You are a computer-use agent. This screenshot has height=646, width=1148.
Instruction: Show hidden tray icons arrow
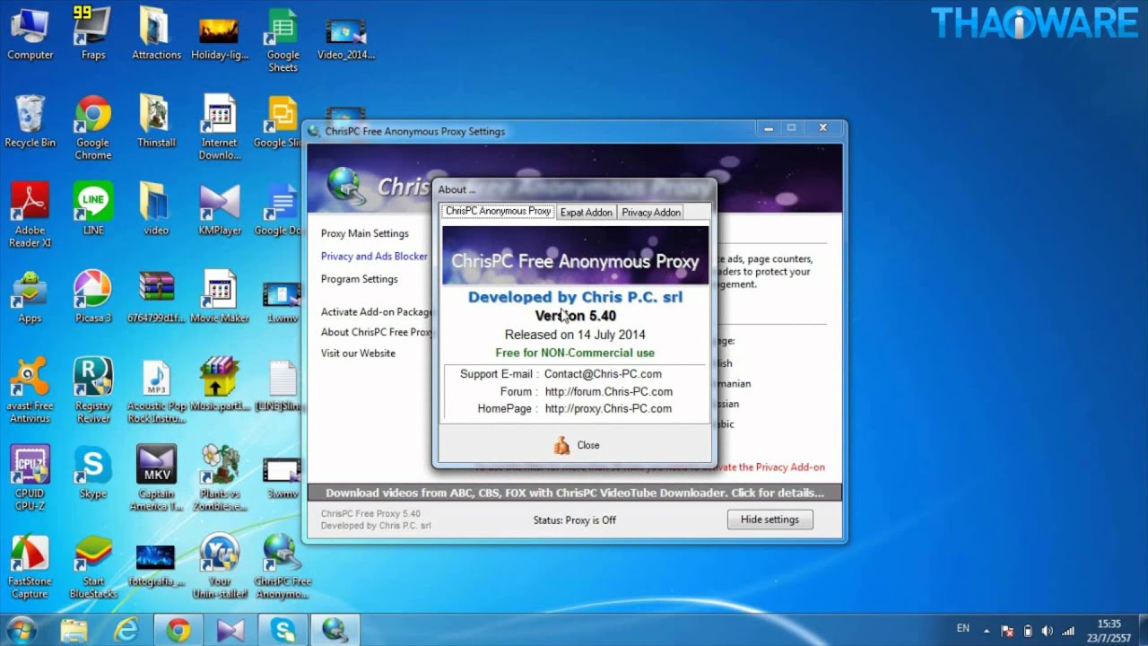[987, 631]
